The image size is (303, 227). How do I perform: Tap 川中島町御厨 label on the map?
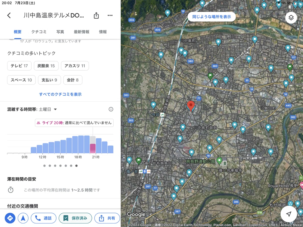click(x=205, y=128)
